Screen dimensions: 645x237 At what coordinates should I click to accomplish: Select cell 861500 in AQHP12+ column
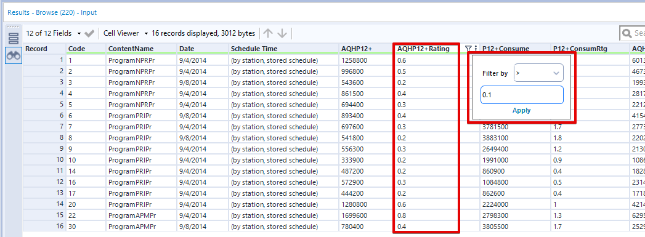[x=366, y=93]
